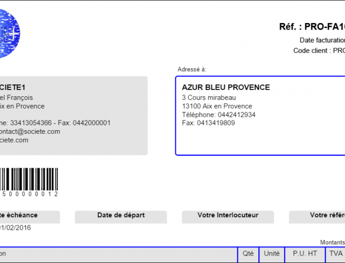Click the recipient telephone 0442412934
This screenshot has width=345, height=263.
coord(237,115)
